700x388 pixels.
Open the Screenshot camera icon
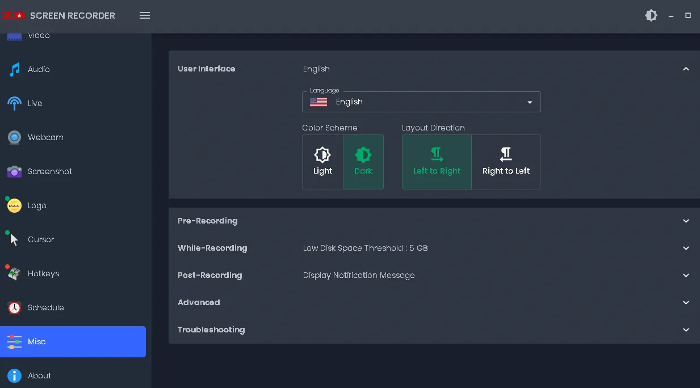point(15,171)
